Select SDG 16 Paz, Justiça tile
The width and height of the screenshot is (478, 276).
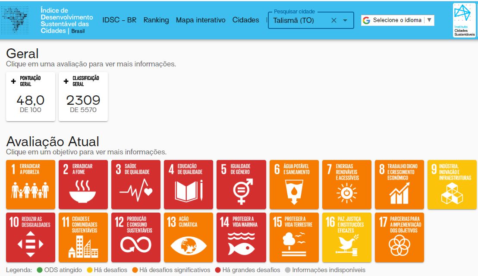pos(346,237)
